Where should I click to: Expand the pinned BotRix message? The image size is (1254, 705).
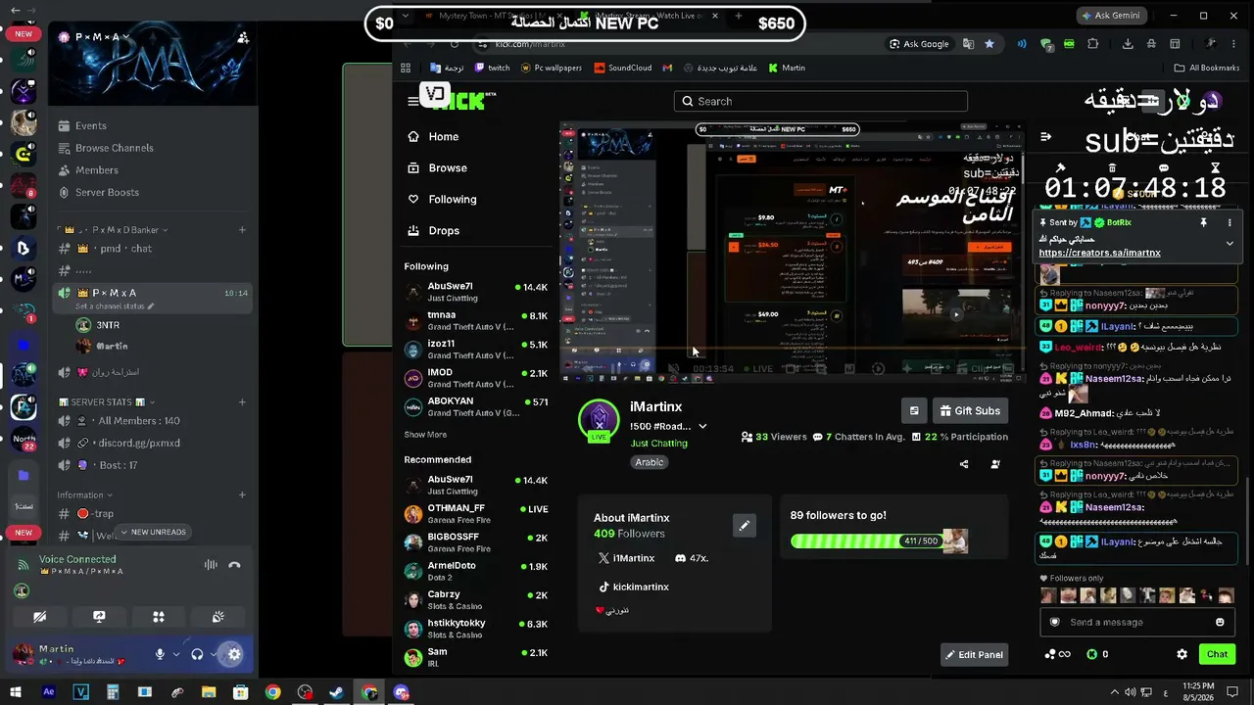[x=1230, y=244]
